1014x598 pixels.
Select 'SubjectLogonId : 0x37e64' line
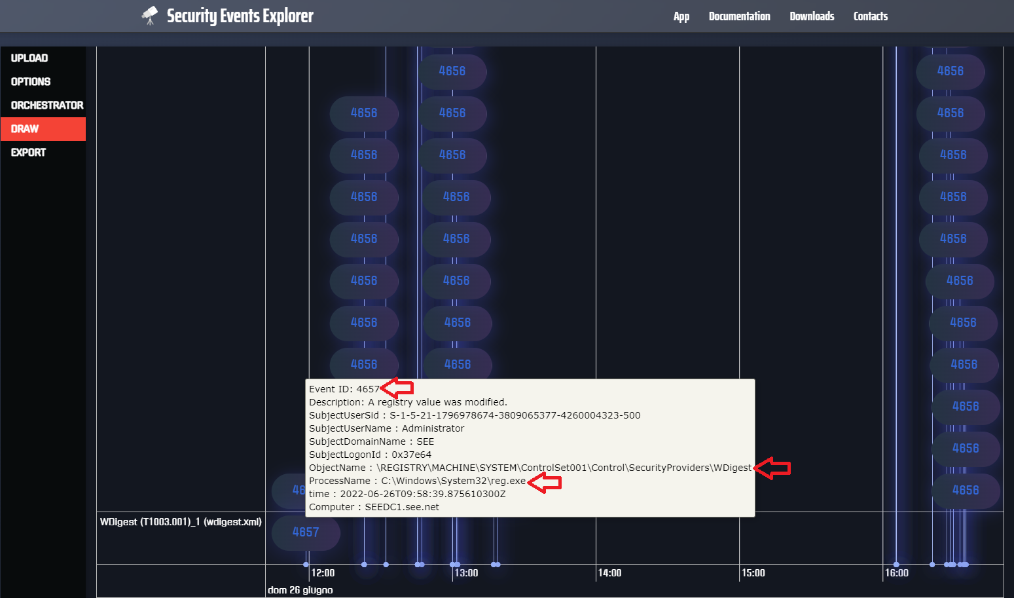370,455
